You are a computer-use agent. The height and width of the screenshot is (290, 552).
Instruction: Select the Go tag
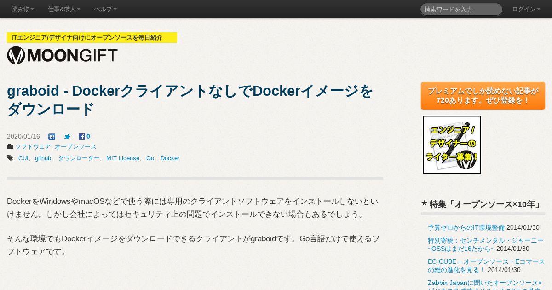coord(150,158)
